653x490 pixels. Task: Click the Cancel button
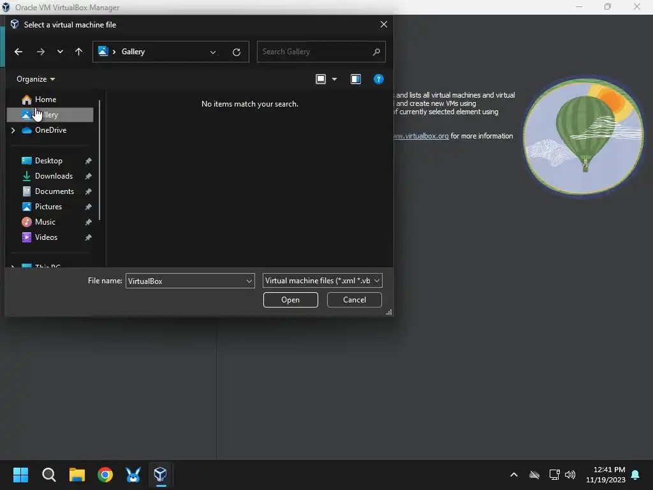pos(355,300)
